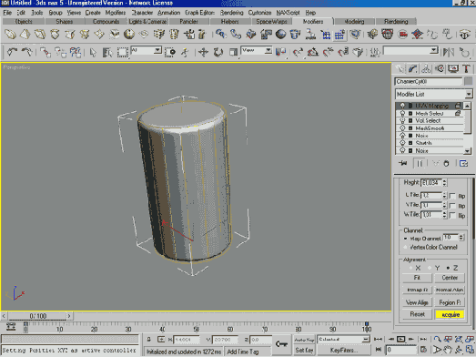
Task: Select the Mesh Select modifier in stack
Action: click(429, 113)
